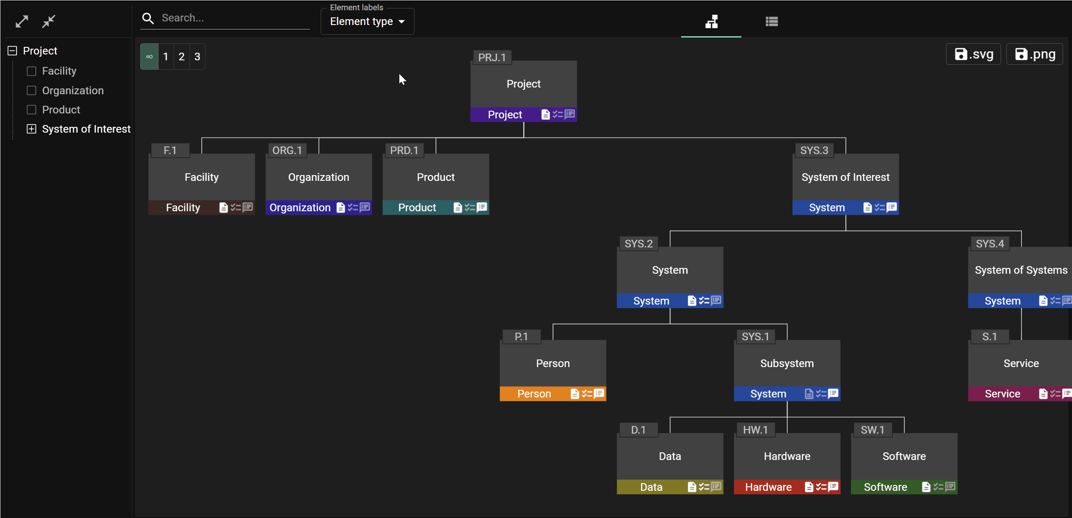Click the expand-diagram arrows icon top left
Screen dimensions: 1072x518
tap(21, 21)
